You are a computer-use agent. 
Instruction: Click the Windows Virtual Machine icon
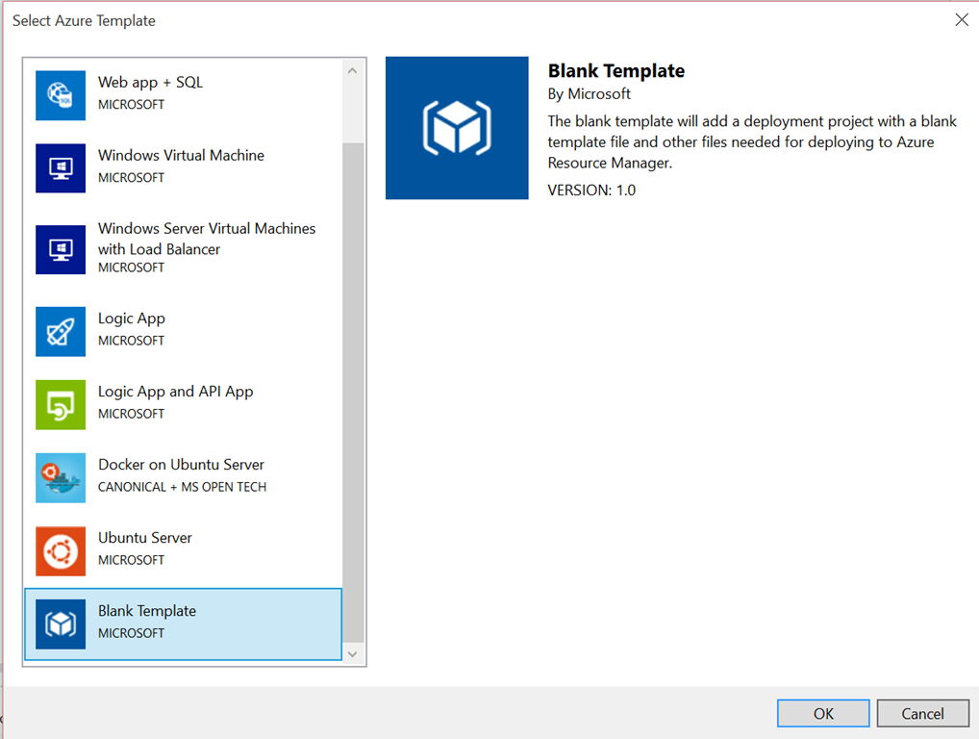61,168
